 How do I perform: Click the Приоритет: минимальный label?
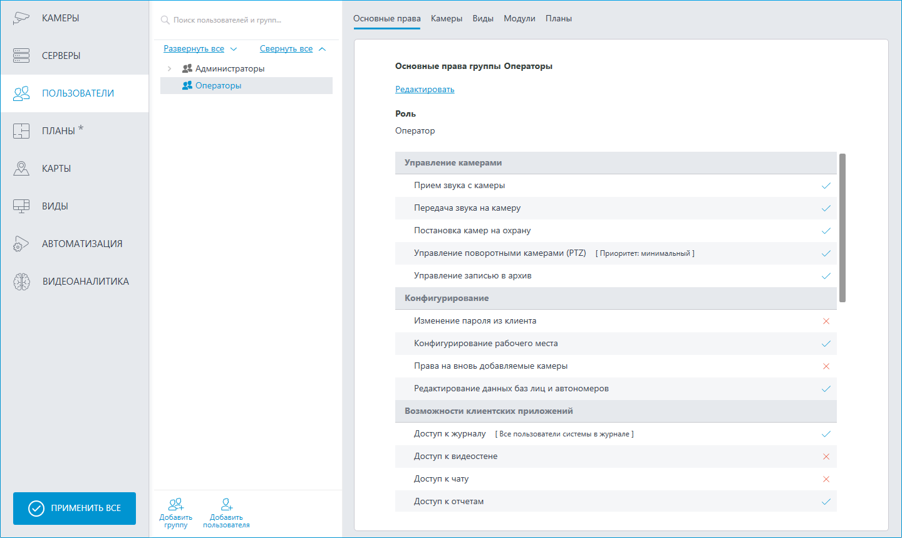[x=645, y=253]
